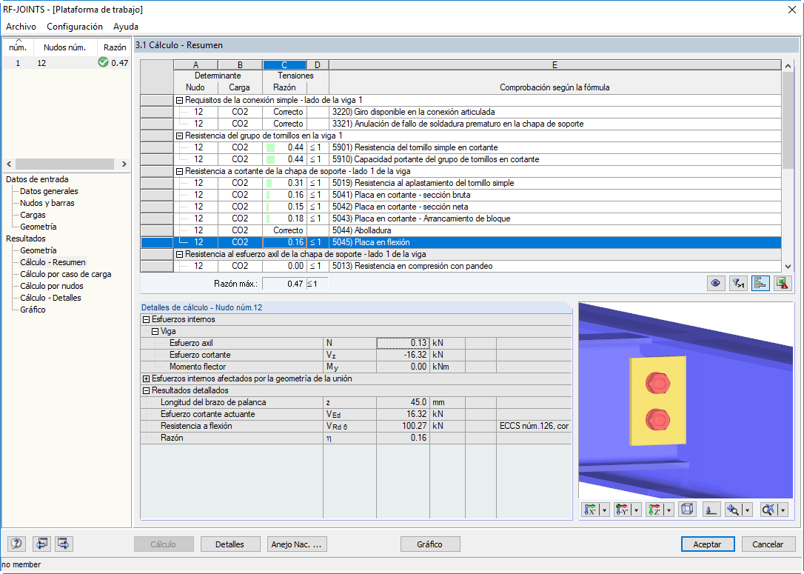Open the Archivo menu
804x574 pixels.
(x=20, y=26)
